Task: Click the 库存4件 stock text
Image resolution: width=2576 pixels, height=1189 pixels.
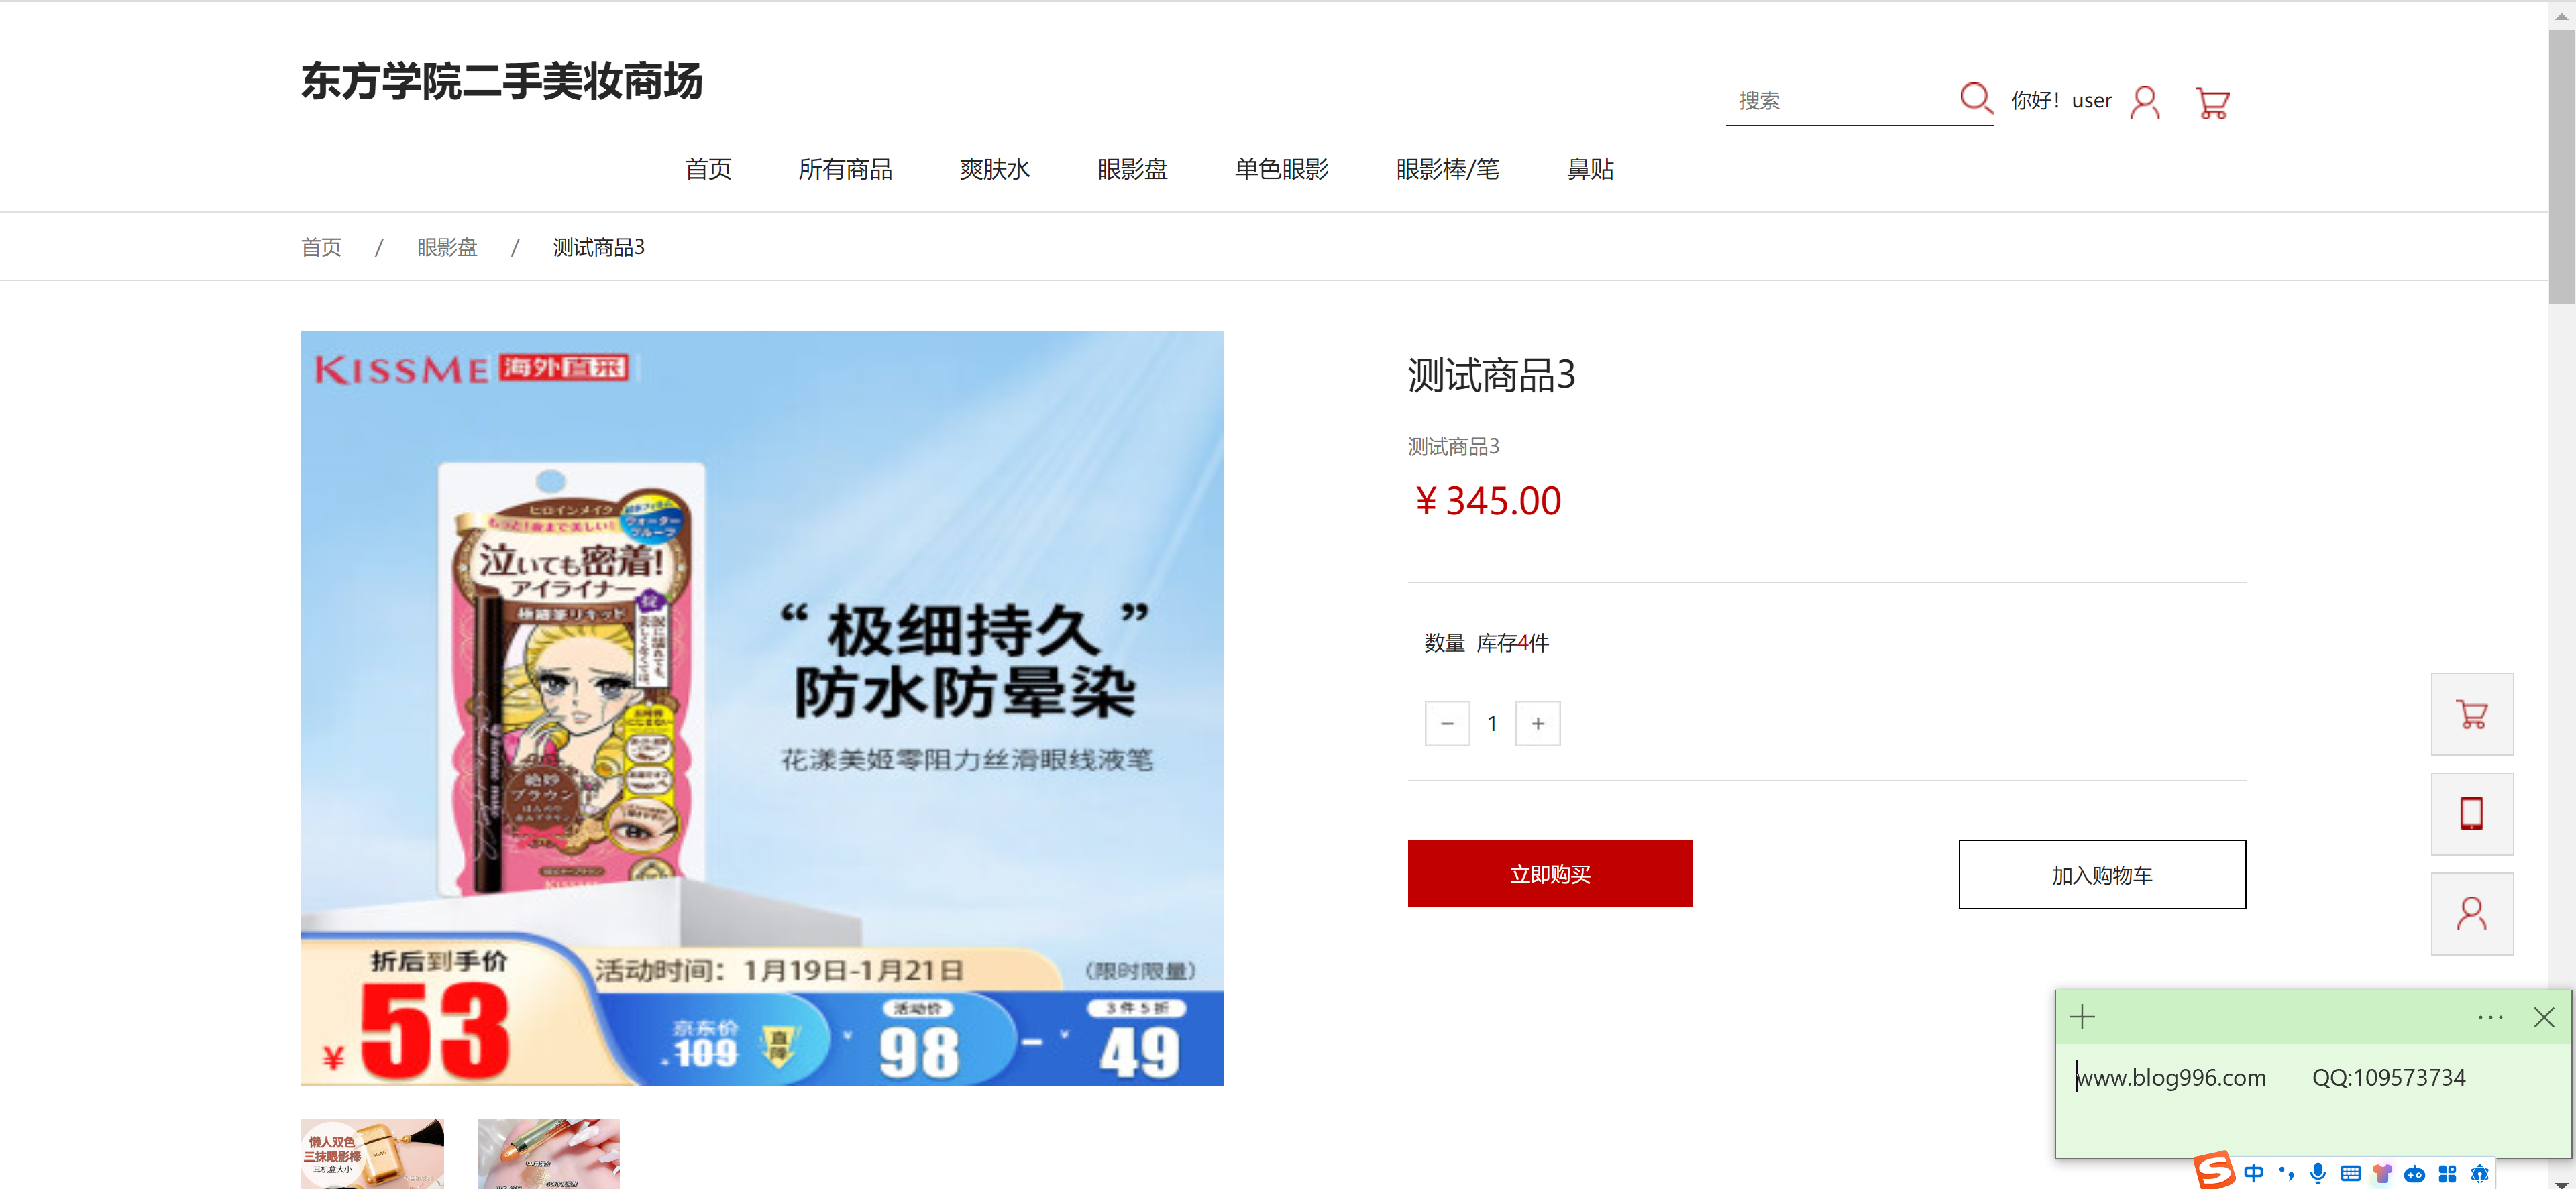Action: click(x=1512, y=643)
